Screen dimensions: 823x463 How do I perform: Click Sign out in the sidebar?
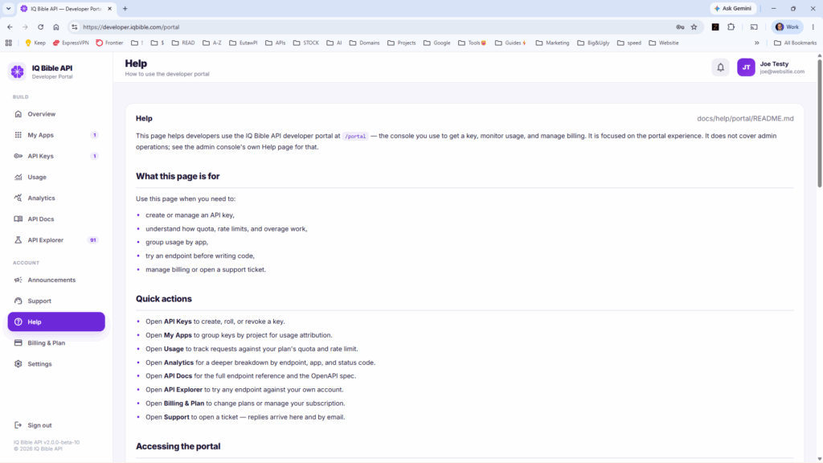[56, 425]
